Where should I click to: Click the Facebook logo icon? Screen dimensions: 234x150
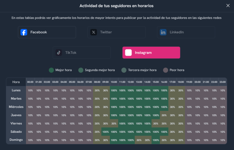[24, 32]
